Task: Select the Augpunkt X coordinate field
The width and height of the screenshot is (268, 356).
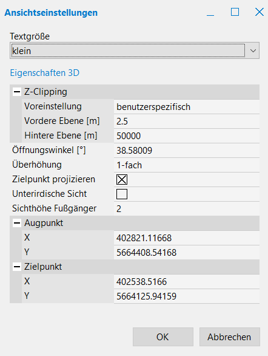Action: click(187, 238)
